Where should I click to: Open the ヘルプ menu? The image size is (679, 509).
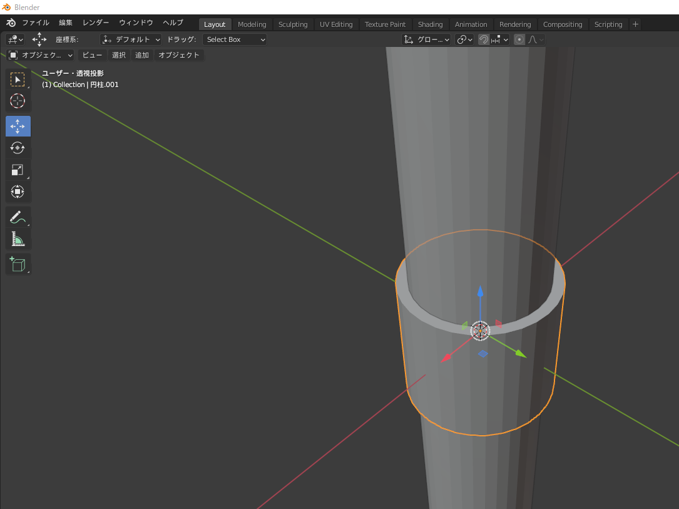coord(173,23)
